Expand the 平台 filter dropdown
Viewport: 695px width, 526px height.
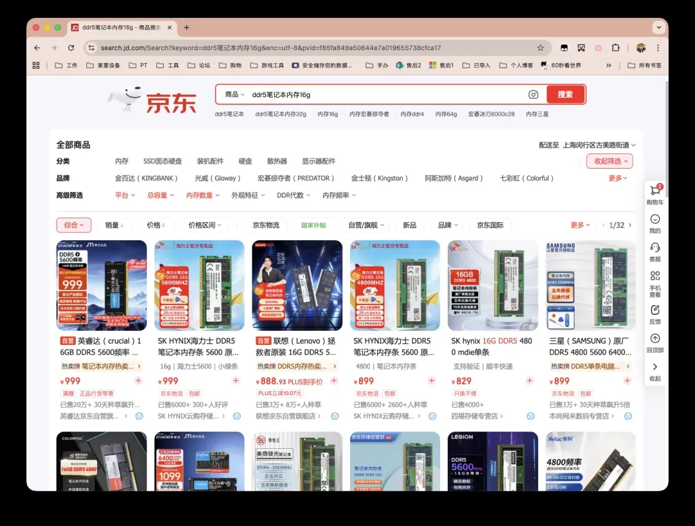(x=125, y=195)
